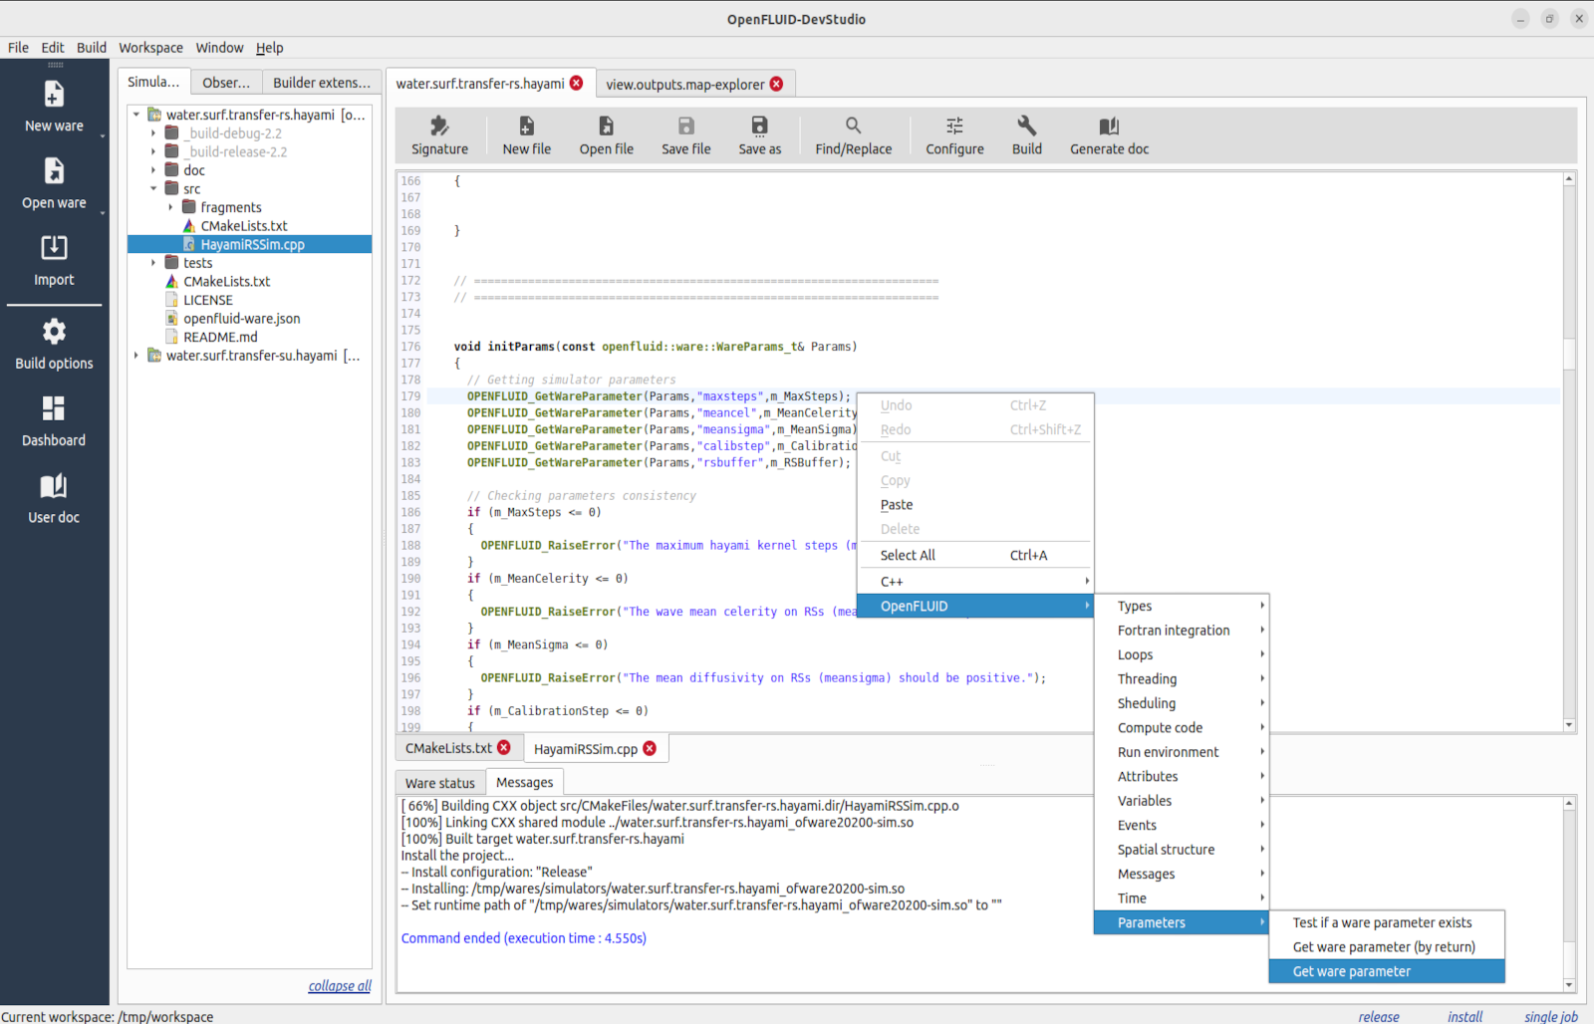Viewport: 1594px width, 1024px height.
Task: Close the view.outputs.map-explorer tab
Action: 776,84
